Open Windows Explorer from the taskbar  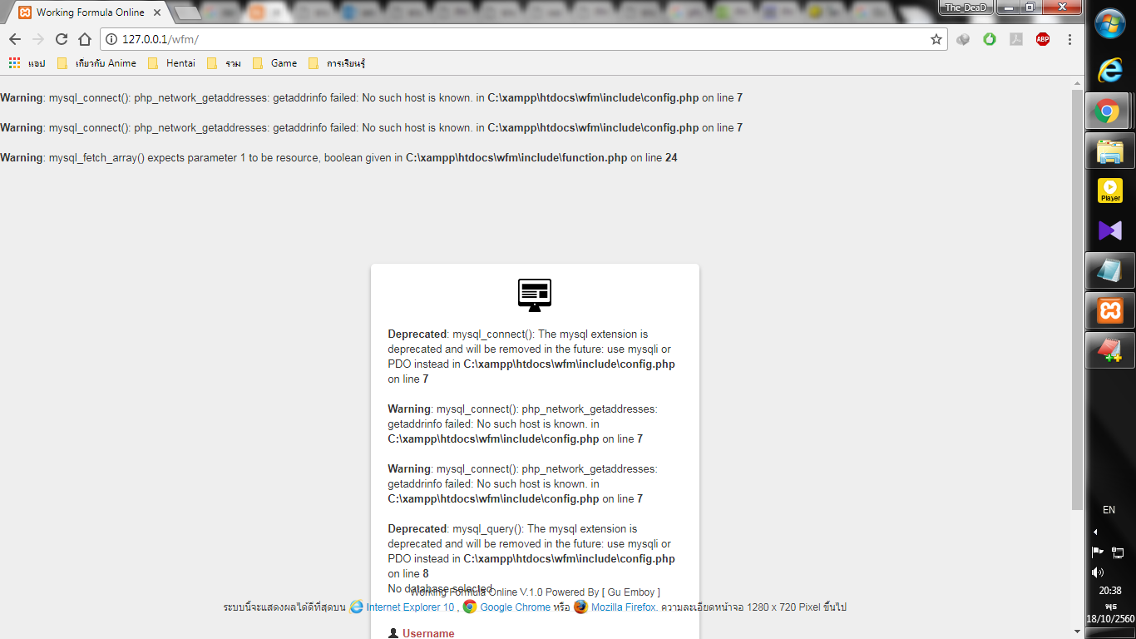tap(1110, 151)
